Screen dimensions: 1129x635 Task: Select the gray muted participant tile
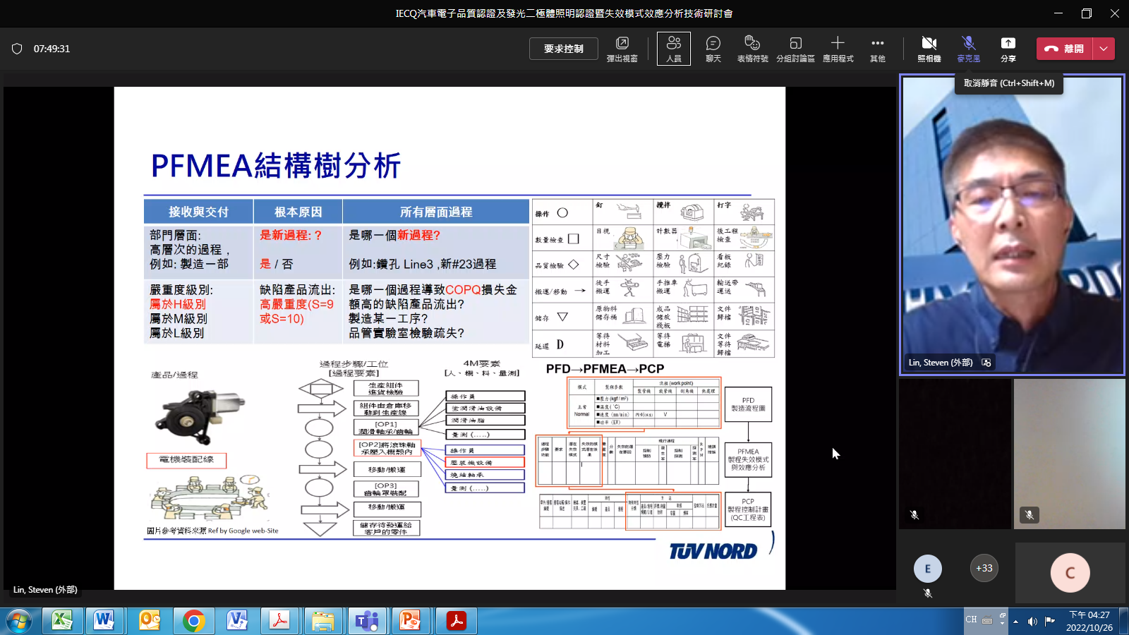pos(1070,454)
